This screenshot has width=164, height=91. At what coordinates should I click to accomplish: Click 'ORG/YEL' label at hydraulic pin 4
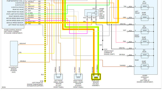(x=122, y=48)
